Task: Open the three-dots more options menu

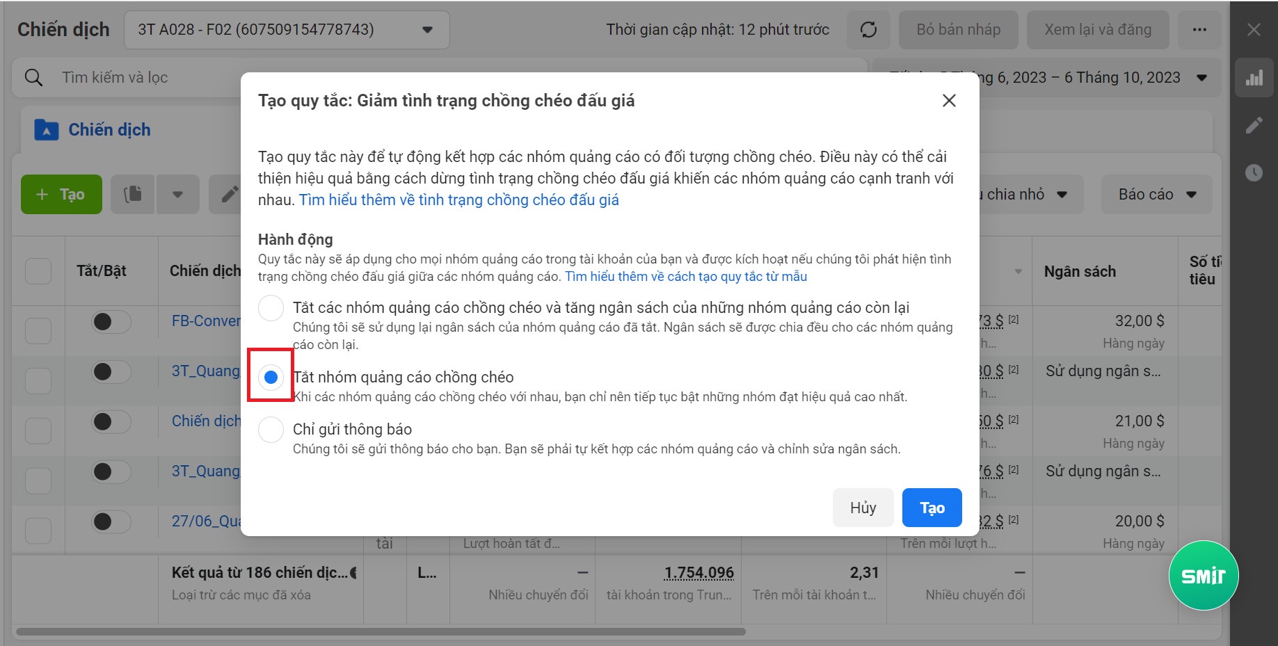Action: tap(1199, 30)
